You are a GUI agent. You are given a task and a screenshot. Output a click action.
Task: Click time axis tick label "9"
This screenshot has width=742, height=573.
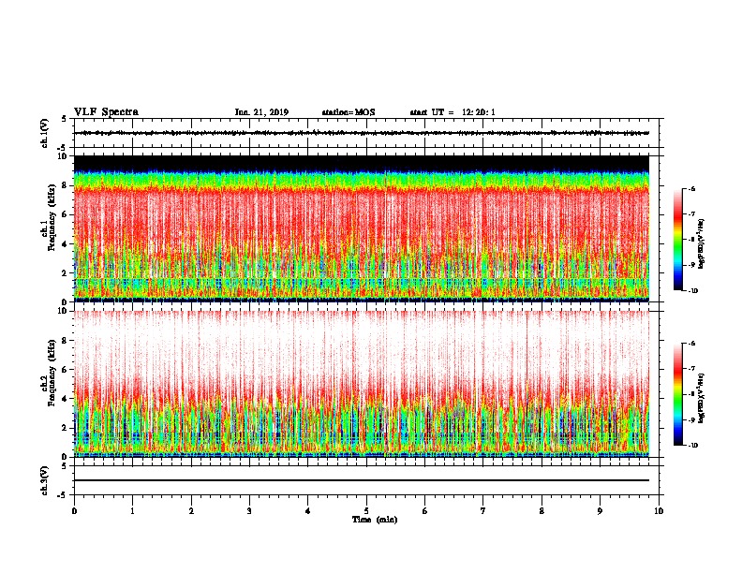[600, 511]
